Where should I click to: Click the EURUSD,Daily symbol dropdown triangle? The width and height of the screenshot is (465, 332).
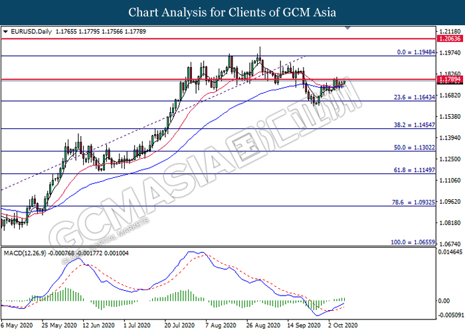5,32
